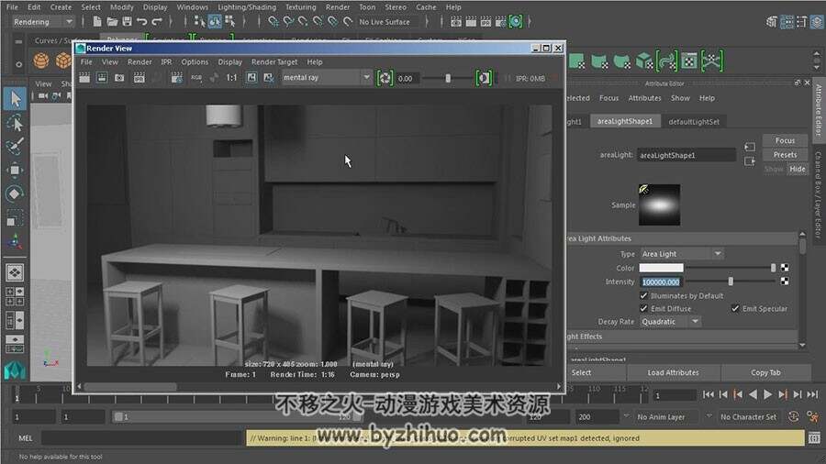The width and height of the screenshot is (826, 464).
Task: Open Render View clapper icon in main toolbar
Action: pyautogui.click(x=456, y=22)
